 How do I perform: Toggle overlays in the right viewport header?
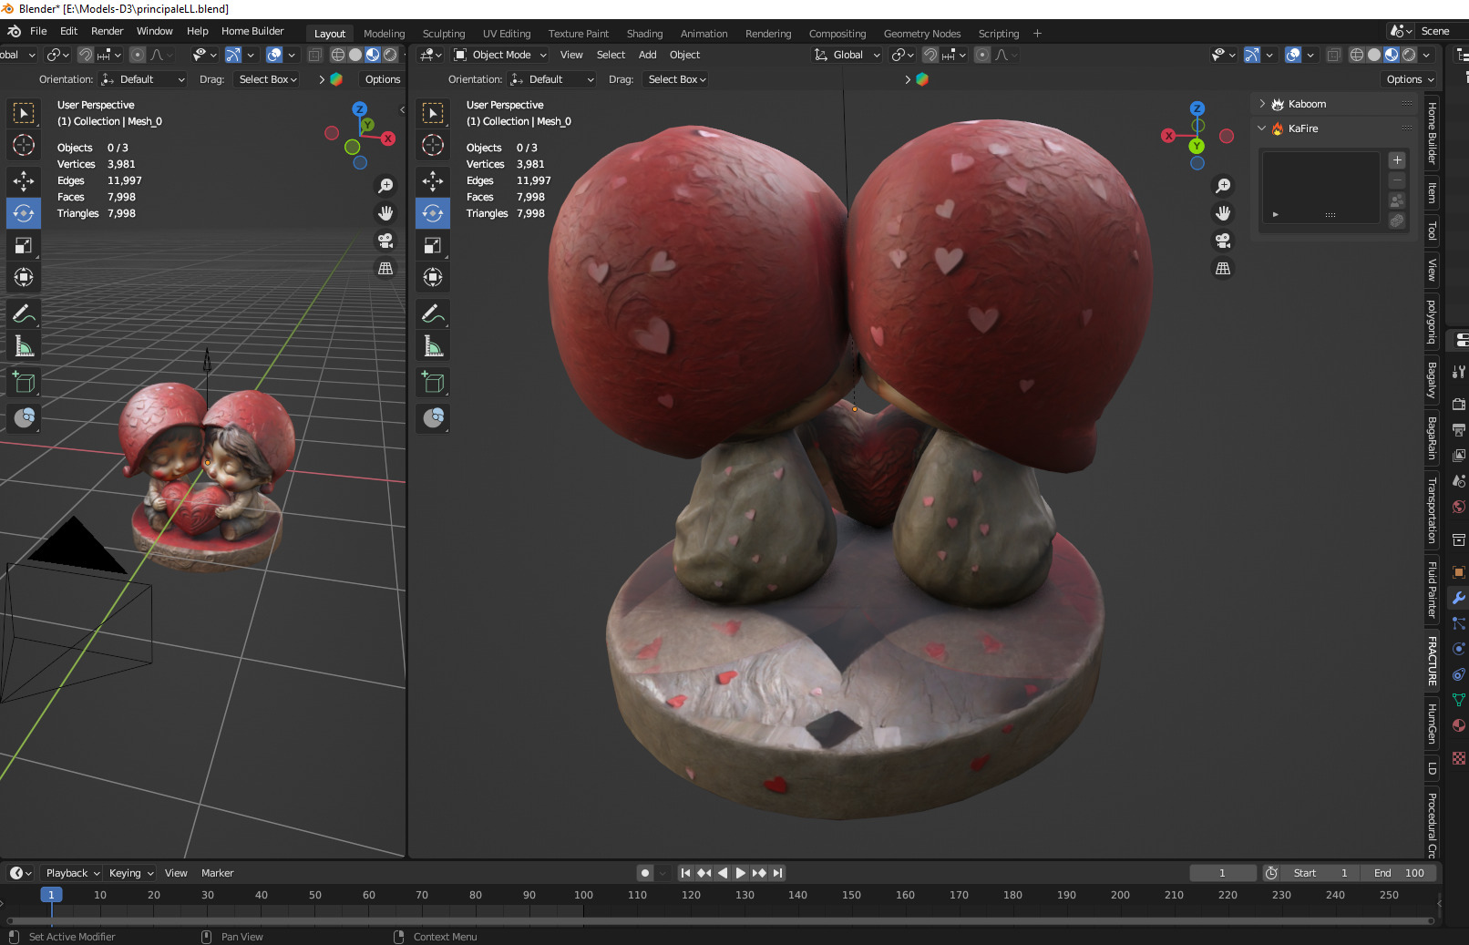[1292, 55]
